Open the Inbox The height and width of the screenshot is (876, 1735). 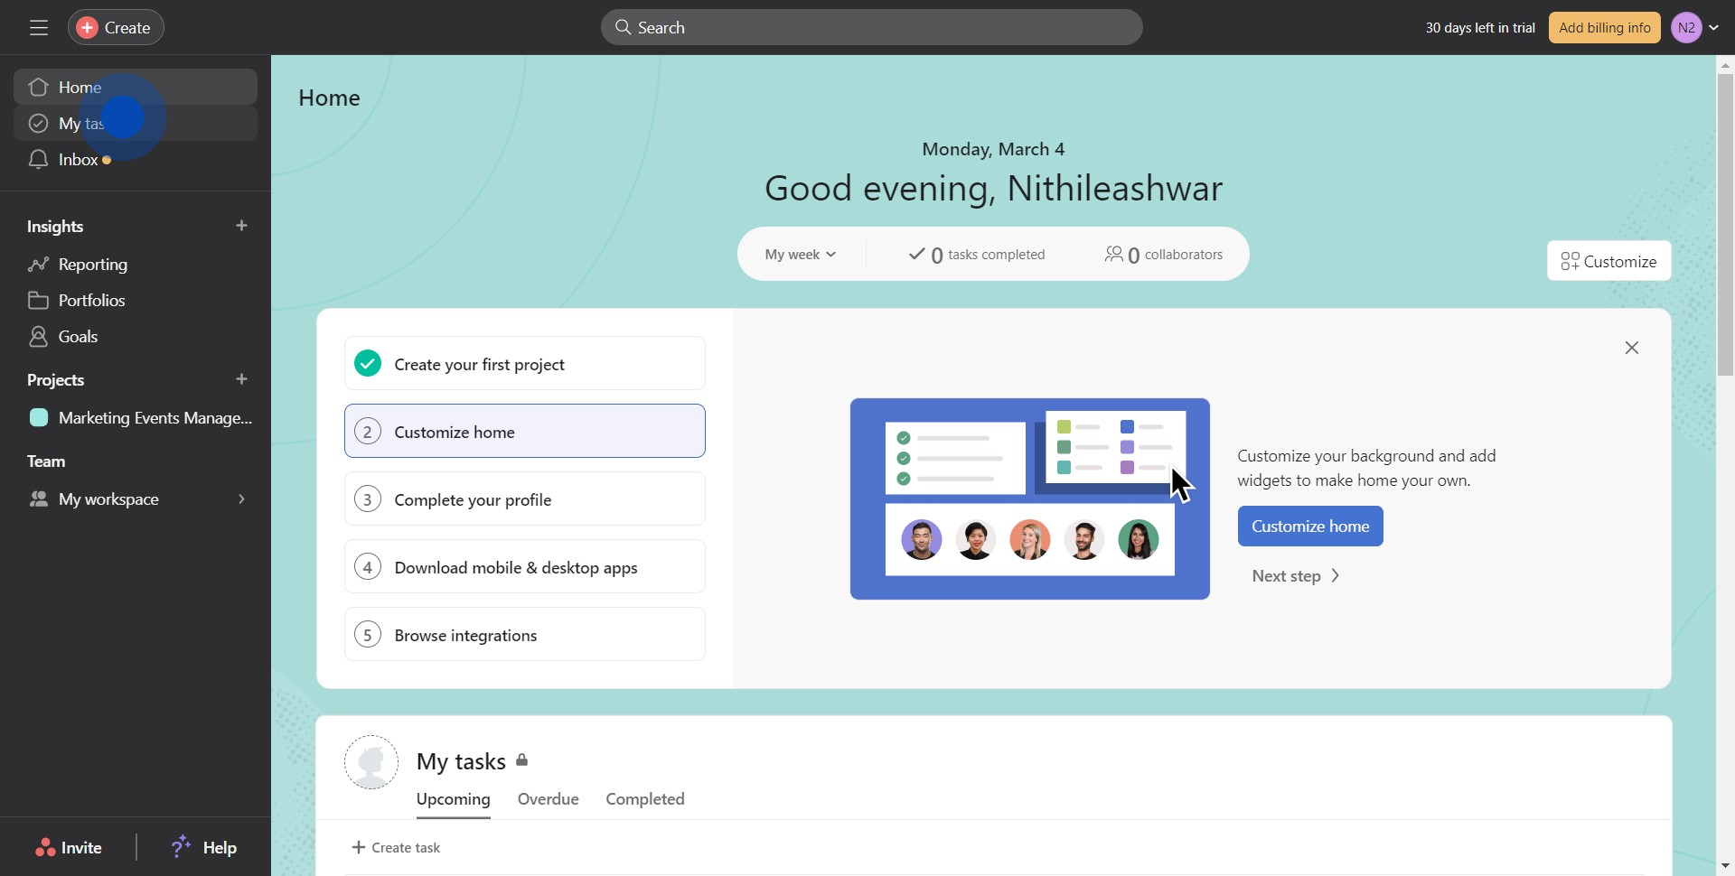(x=77, y=160)
